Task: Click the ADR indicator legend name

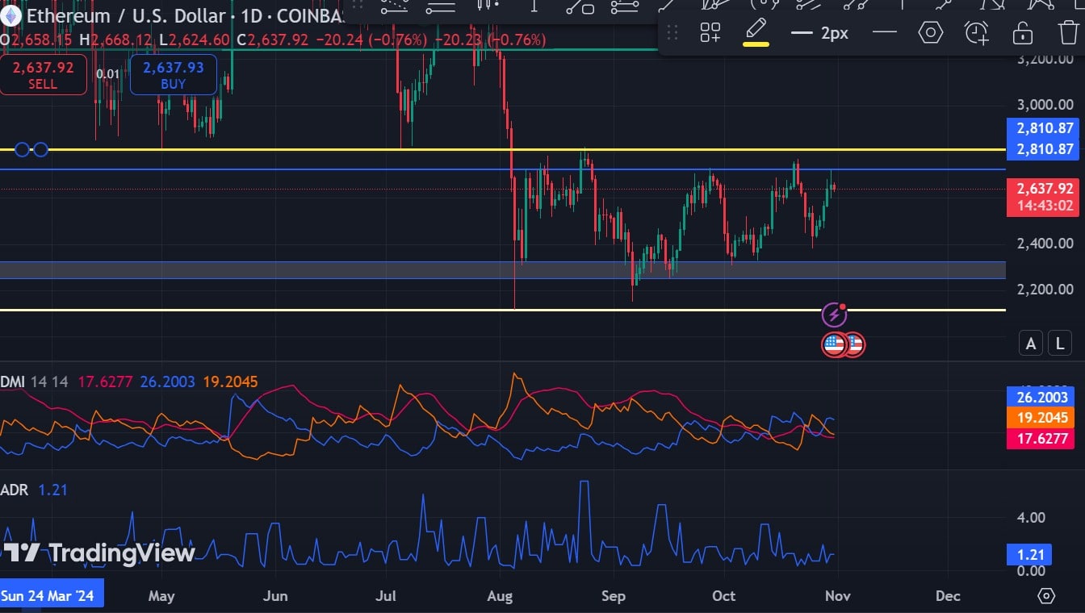Action: click(x=14, y=490)
